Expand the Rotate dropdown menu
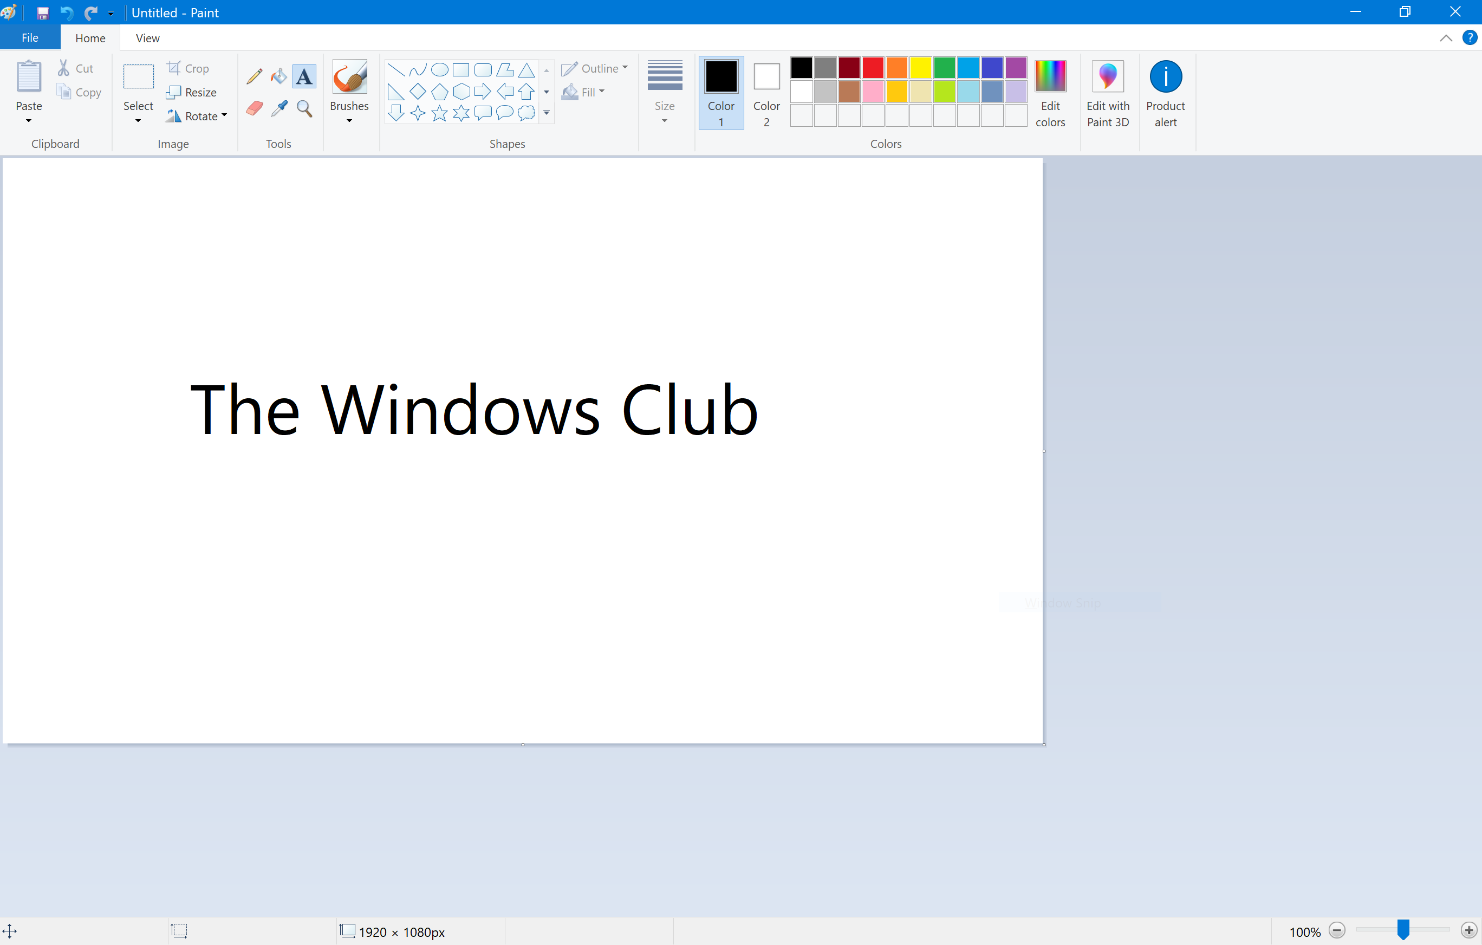The image size is (1482, 945). coord(224,115)
